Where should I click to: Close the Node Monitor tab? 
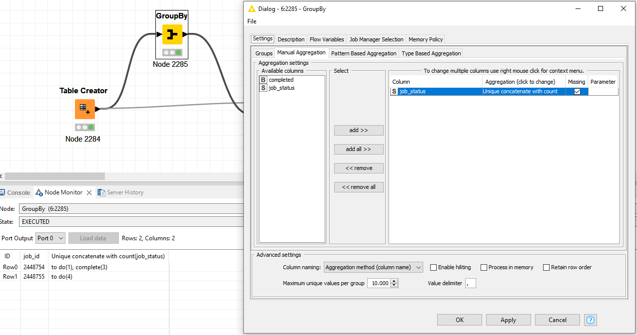click(89, 192)
